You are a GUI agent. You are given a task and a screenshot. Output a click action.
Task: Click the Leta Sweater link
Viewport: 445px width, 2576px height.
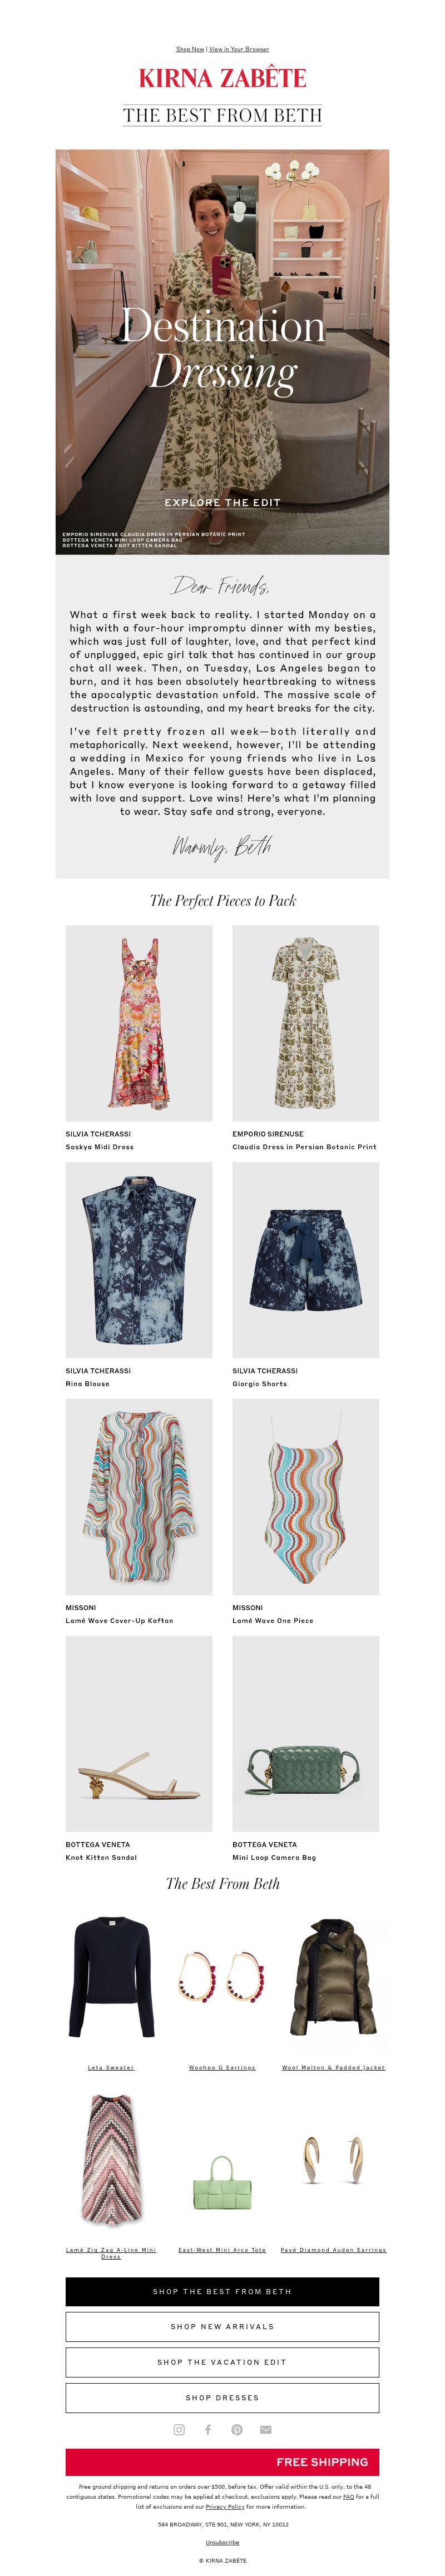[x=111, y=2067]
